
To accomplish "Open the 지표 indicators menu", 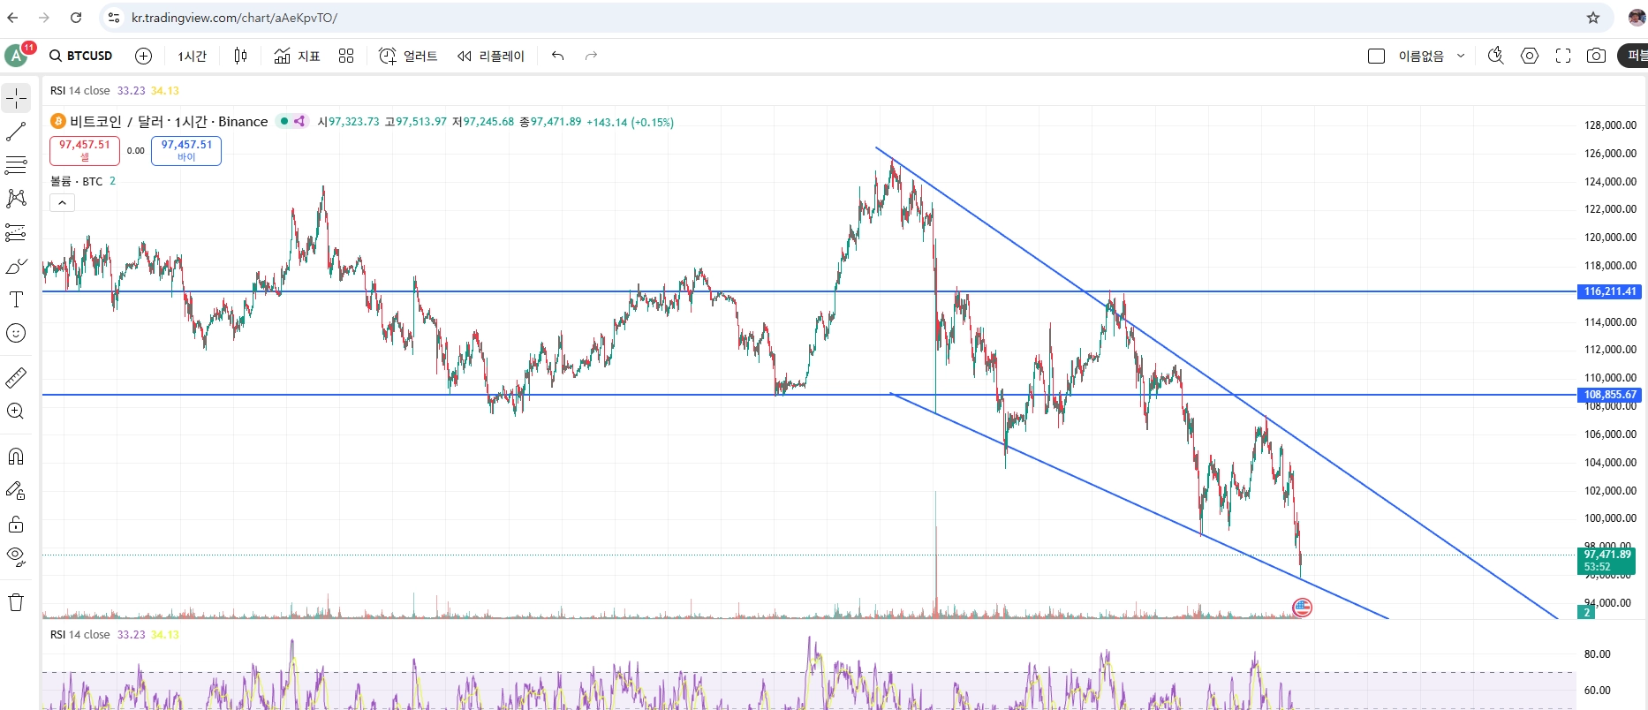I will (297, 56).
